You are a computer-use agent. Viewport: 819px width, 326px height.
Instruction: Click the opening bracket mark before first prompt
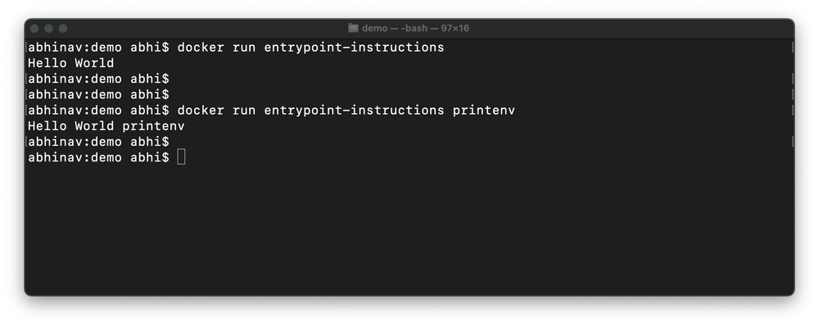pyautogui.click(x=26, y=48)
